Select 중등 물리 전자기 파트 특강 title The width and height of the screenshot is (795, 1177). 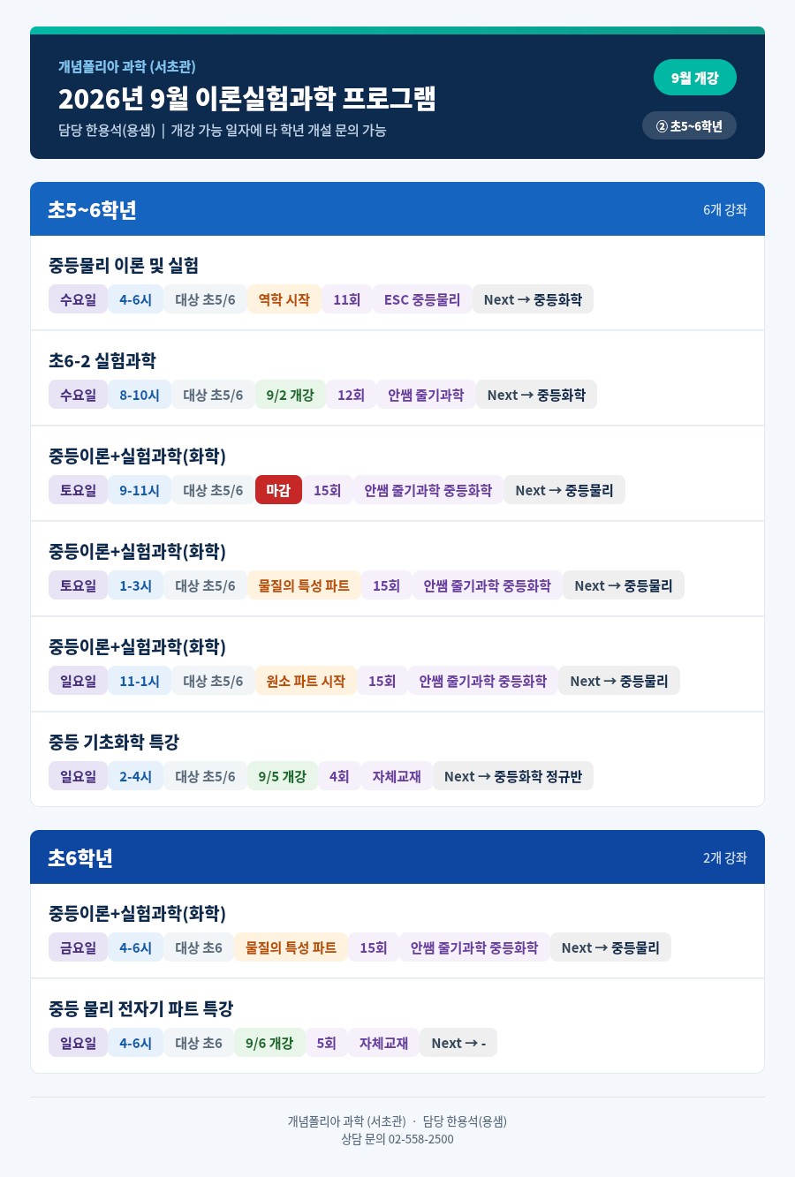tap(141, 1009)
